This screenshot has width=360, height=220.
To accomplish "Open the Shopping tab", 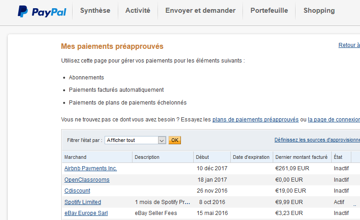I will click(x=319, y=10).
